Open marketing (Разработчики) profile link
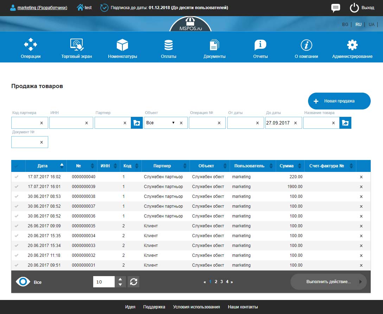 click(42, 8)
